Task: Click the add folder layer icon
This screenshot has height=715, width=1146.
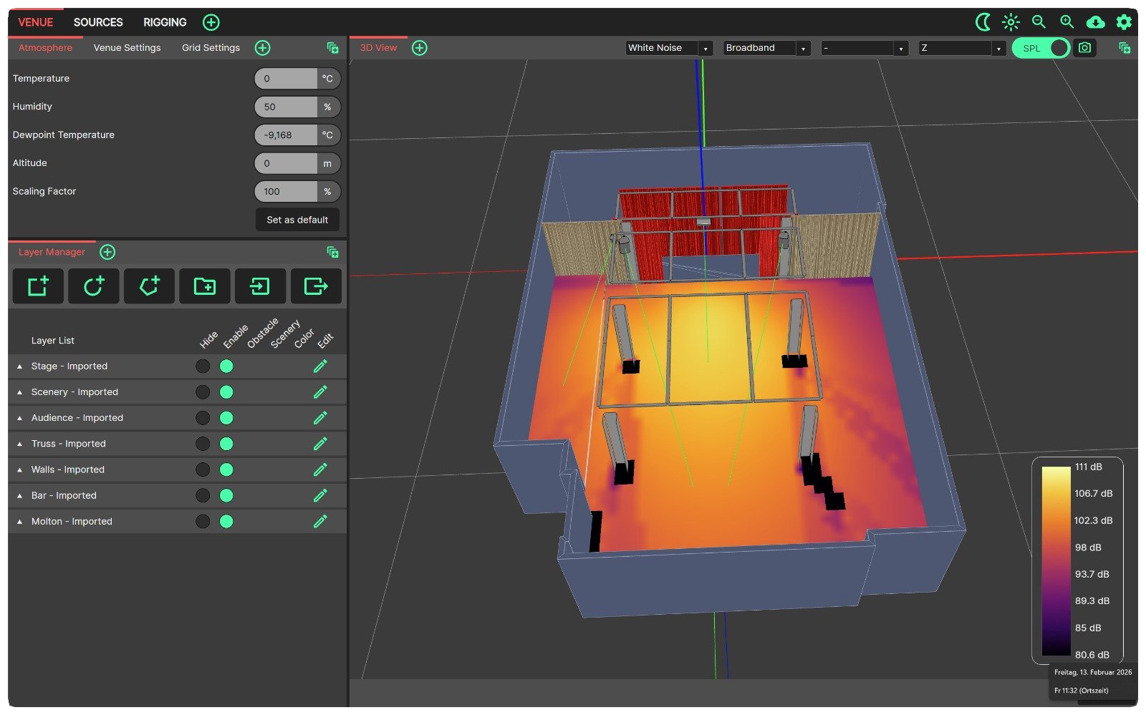Action: tap(205, 286)
